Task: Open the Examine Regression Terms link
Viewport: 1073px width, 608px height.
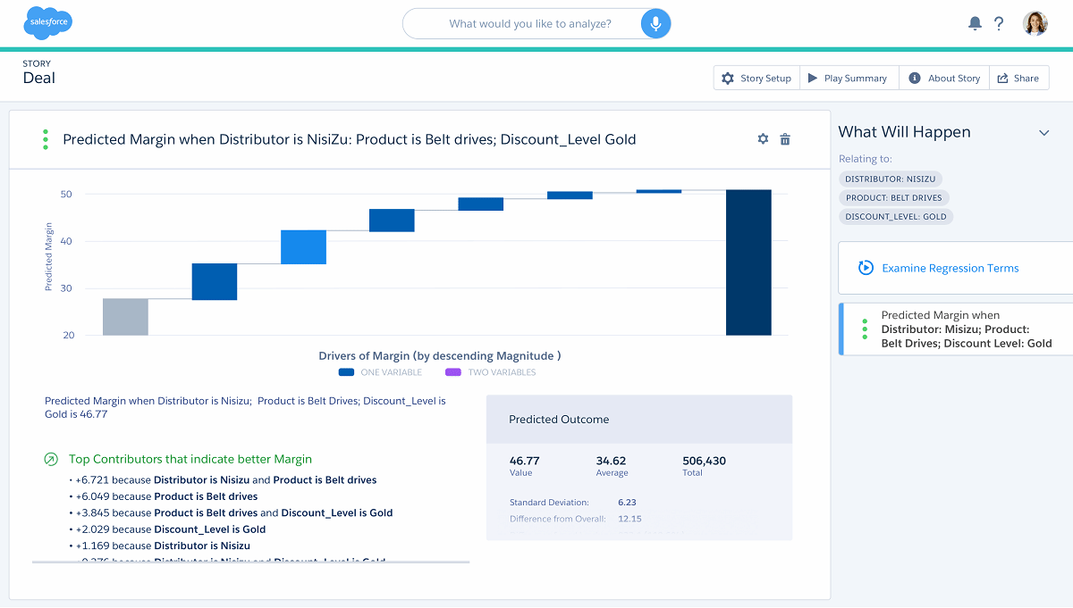Action: pyautogui.click(x=950, y=268)
